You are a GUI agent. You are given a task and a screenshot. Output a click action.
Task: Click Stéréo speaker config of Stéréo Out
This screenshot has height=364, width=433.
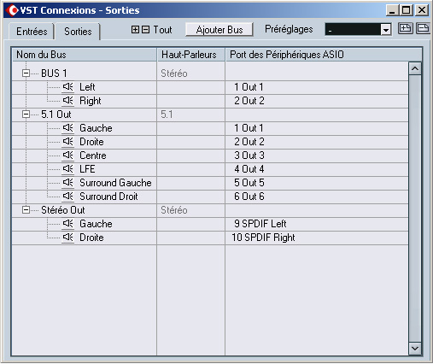(174, 210)
